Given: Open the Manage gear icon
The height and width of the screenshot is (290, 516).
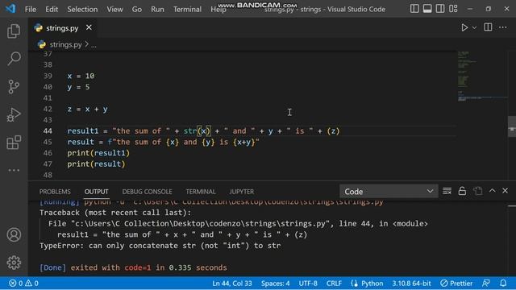Looking at the screenshot, I should [14, 263].
